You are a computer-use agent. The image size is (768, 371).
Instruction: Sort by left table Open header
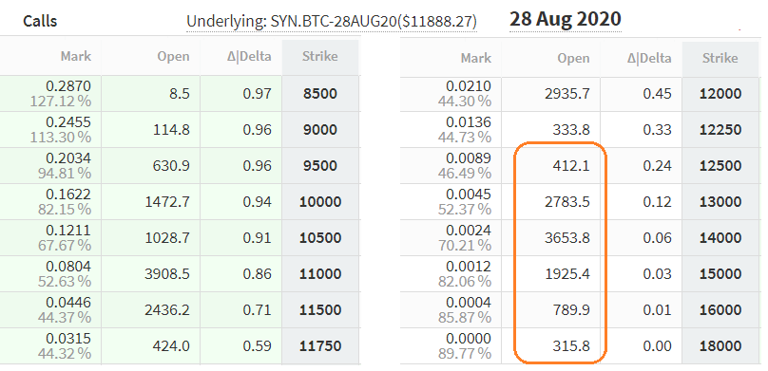(173, 57)
